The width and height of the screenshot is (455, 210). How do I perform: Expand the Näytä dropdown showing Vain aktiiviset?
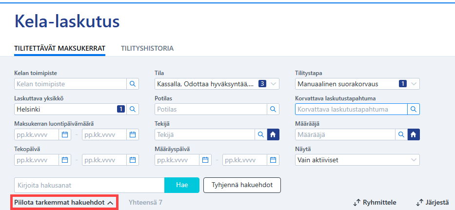[357, 159]
